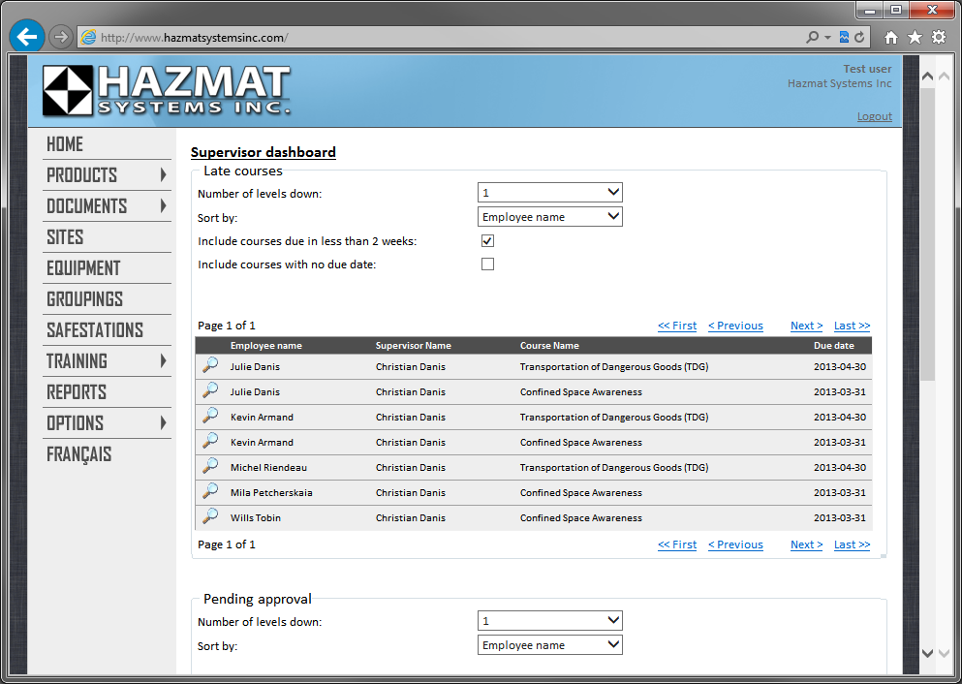Open browser home icon
962x684 pixels.
click(891, 38)
